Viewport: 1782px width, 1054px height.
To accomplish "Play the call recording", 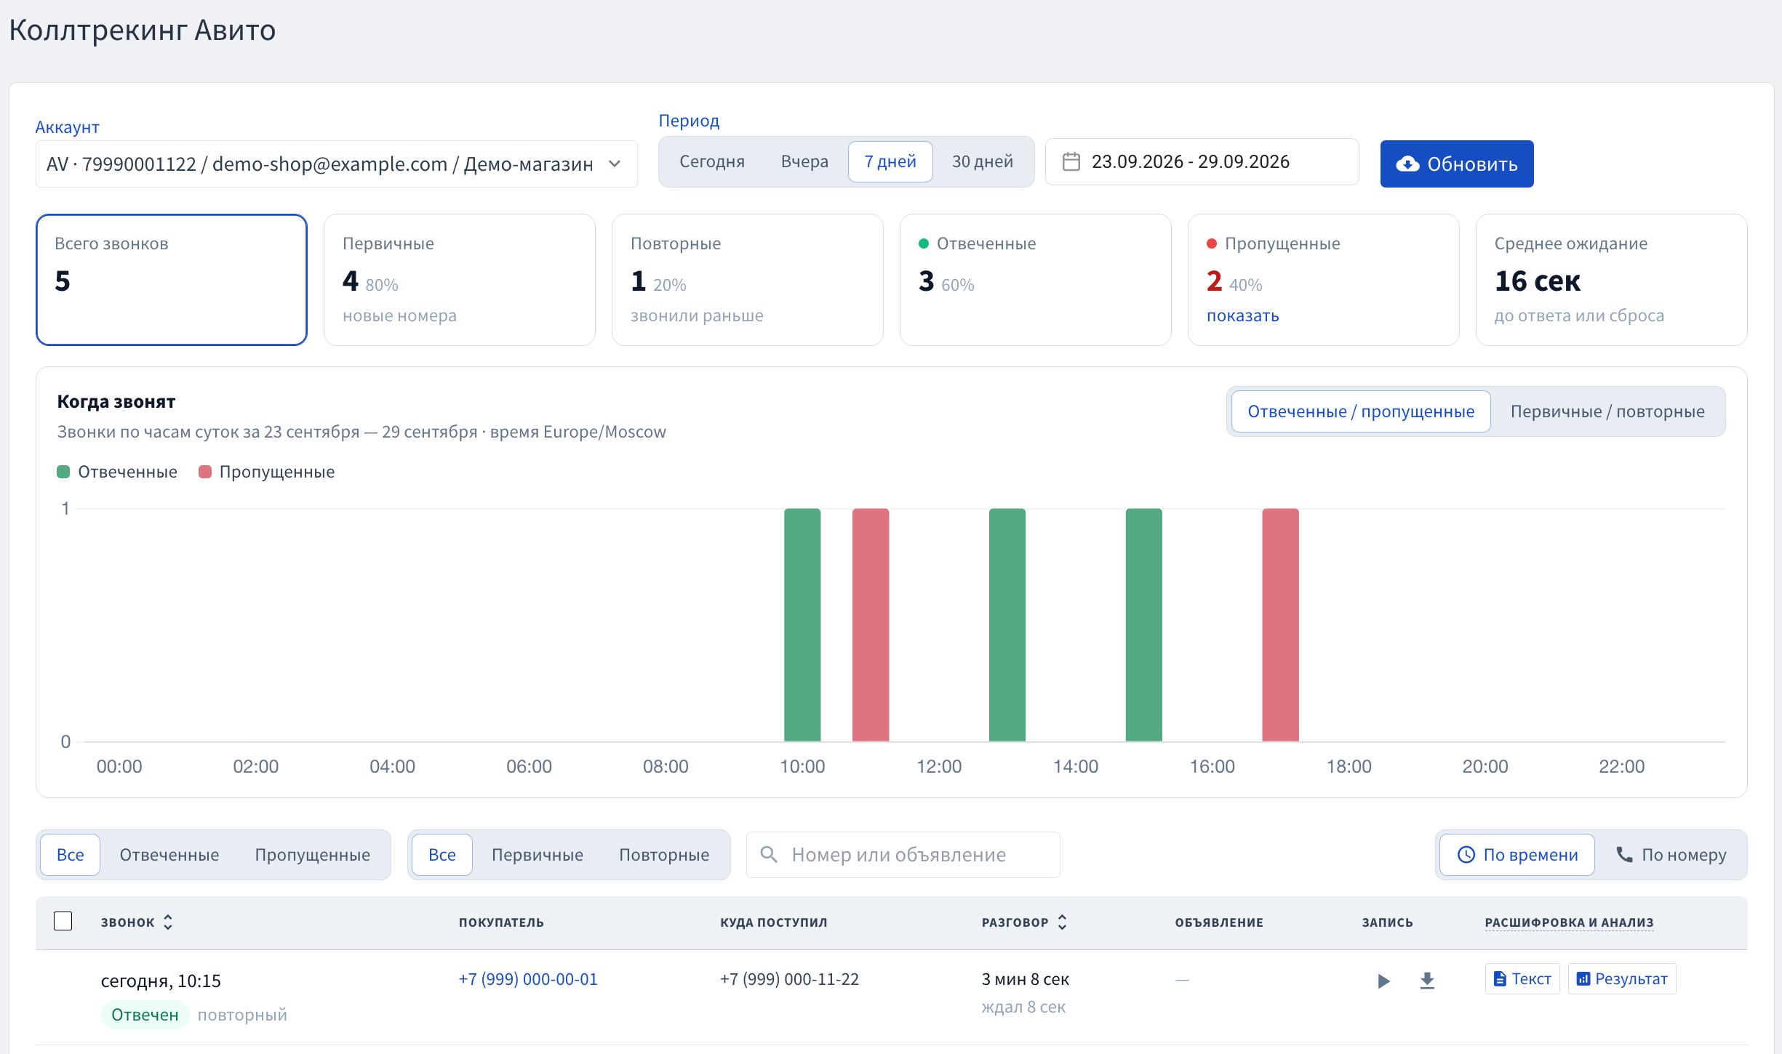I will click(x=1383, y=981).
